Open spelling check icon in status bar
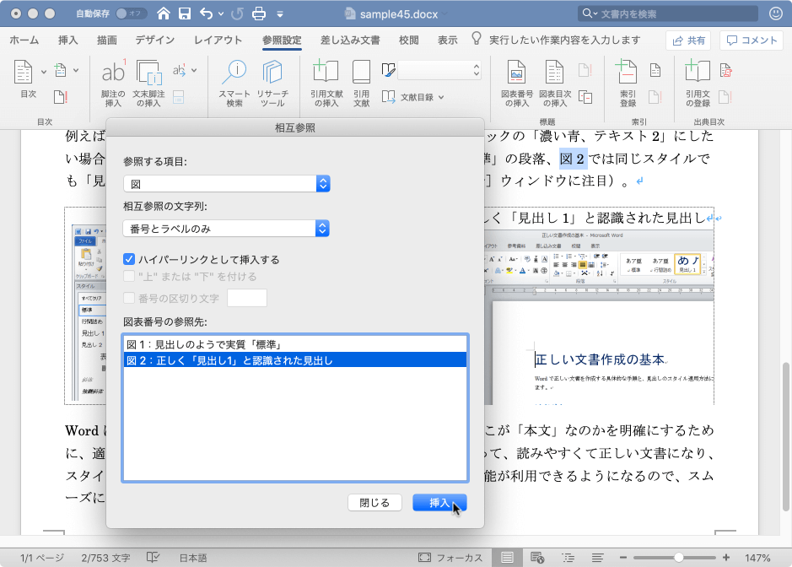792x567 pixels. click(x=153, y=558)
